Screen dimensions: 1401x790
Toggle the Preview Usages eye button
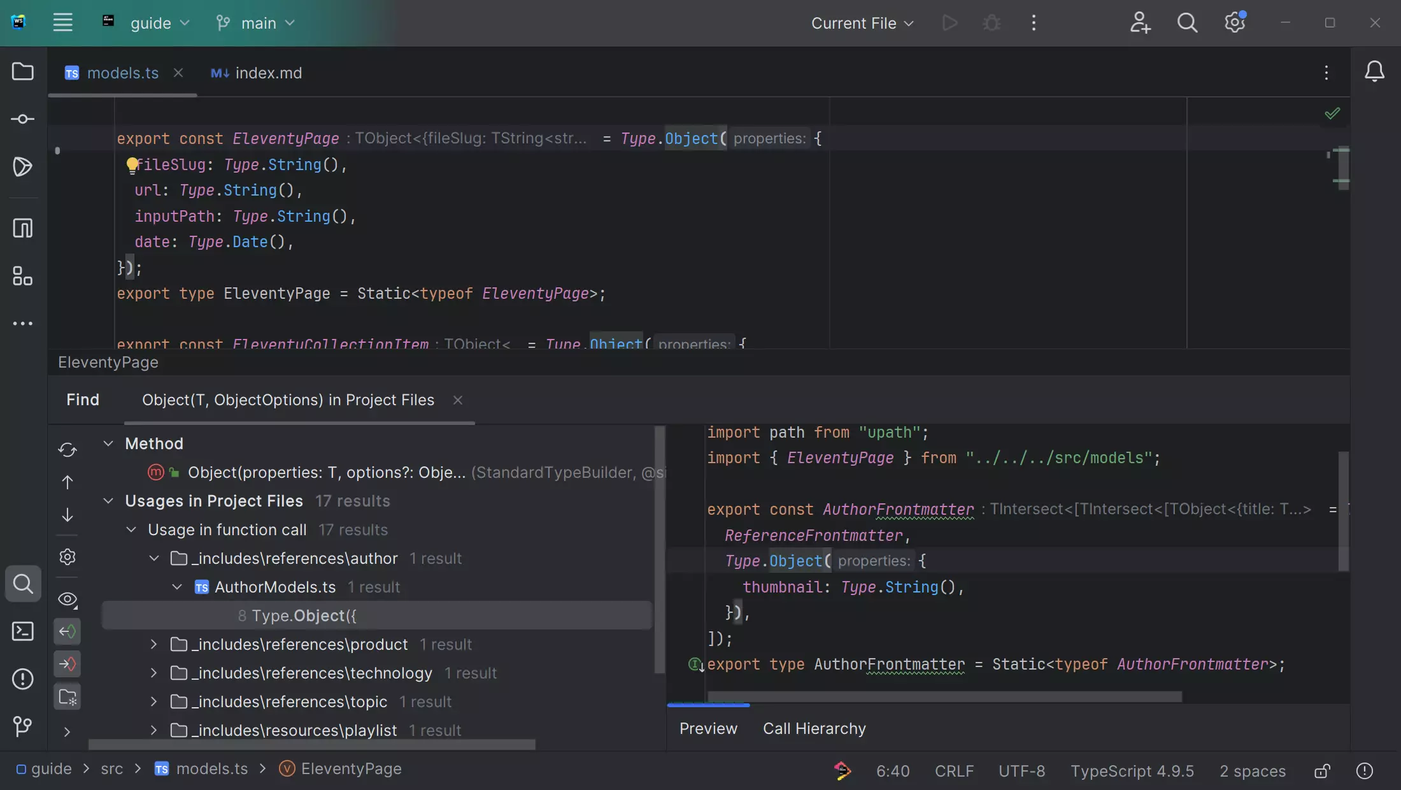point(68,600)
